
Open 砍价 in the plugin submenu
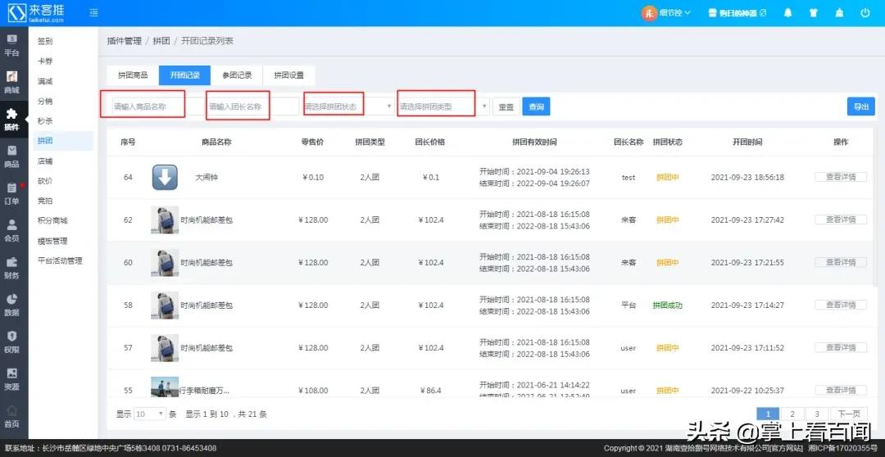(45, 181)
